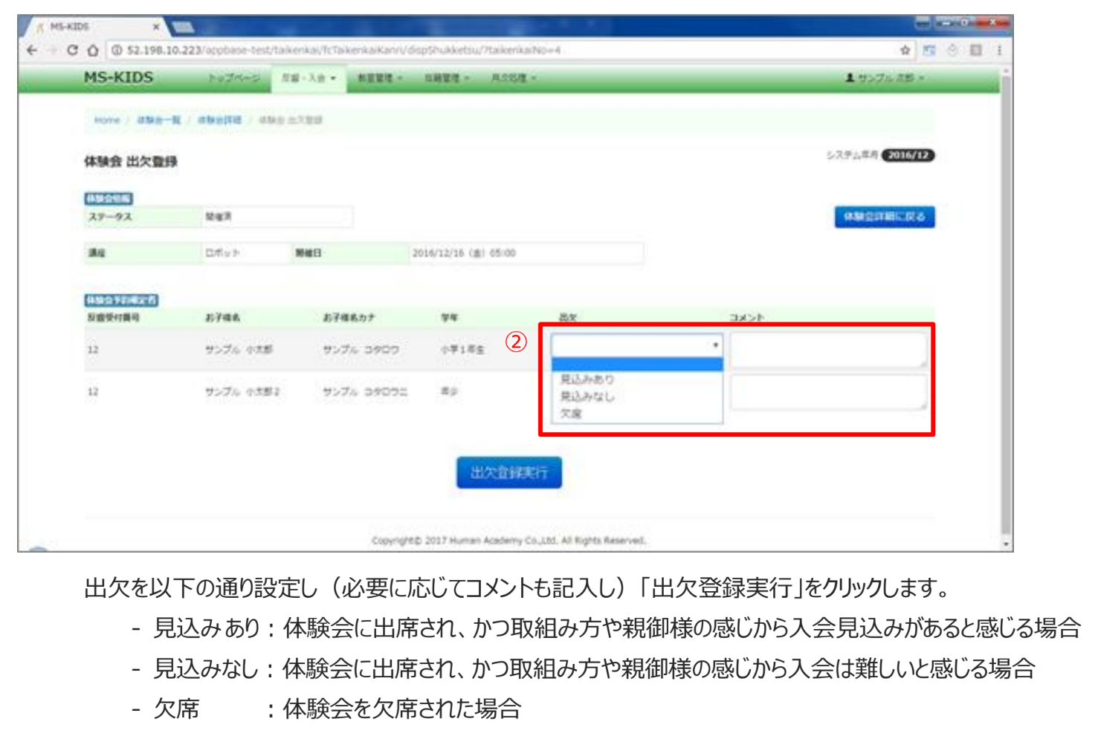Open the サンプル太郎 user dropdown
The height and width of the screenshot is (739, 1098).
click(x=885, y=78)
